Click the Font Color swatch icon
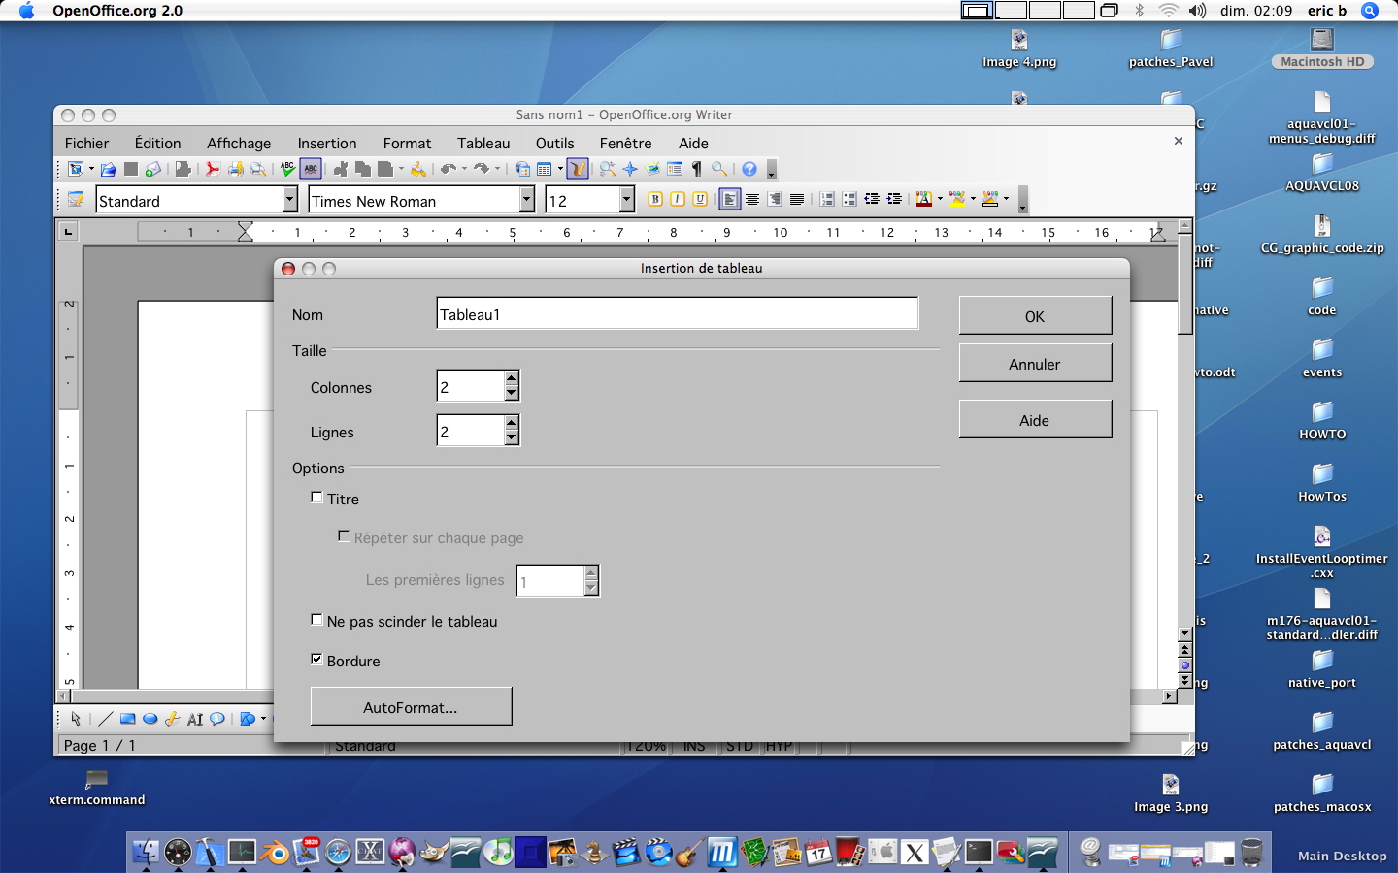Image resolution: width=1398 pixels, height=873 pixels. (923, 199)
